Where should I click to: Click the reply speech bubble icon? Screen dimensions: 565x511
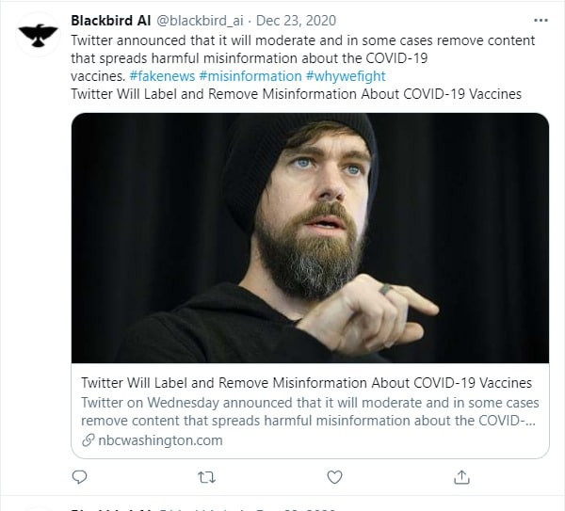pyautogui.click(x=81, y=477)
